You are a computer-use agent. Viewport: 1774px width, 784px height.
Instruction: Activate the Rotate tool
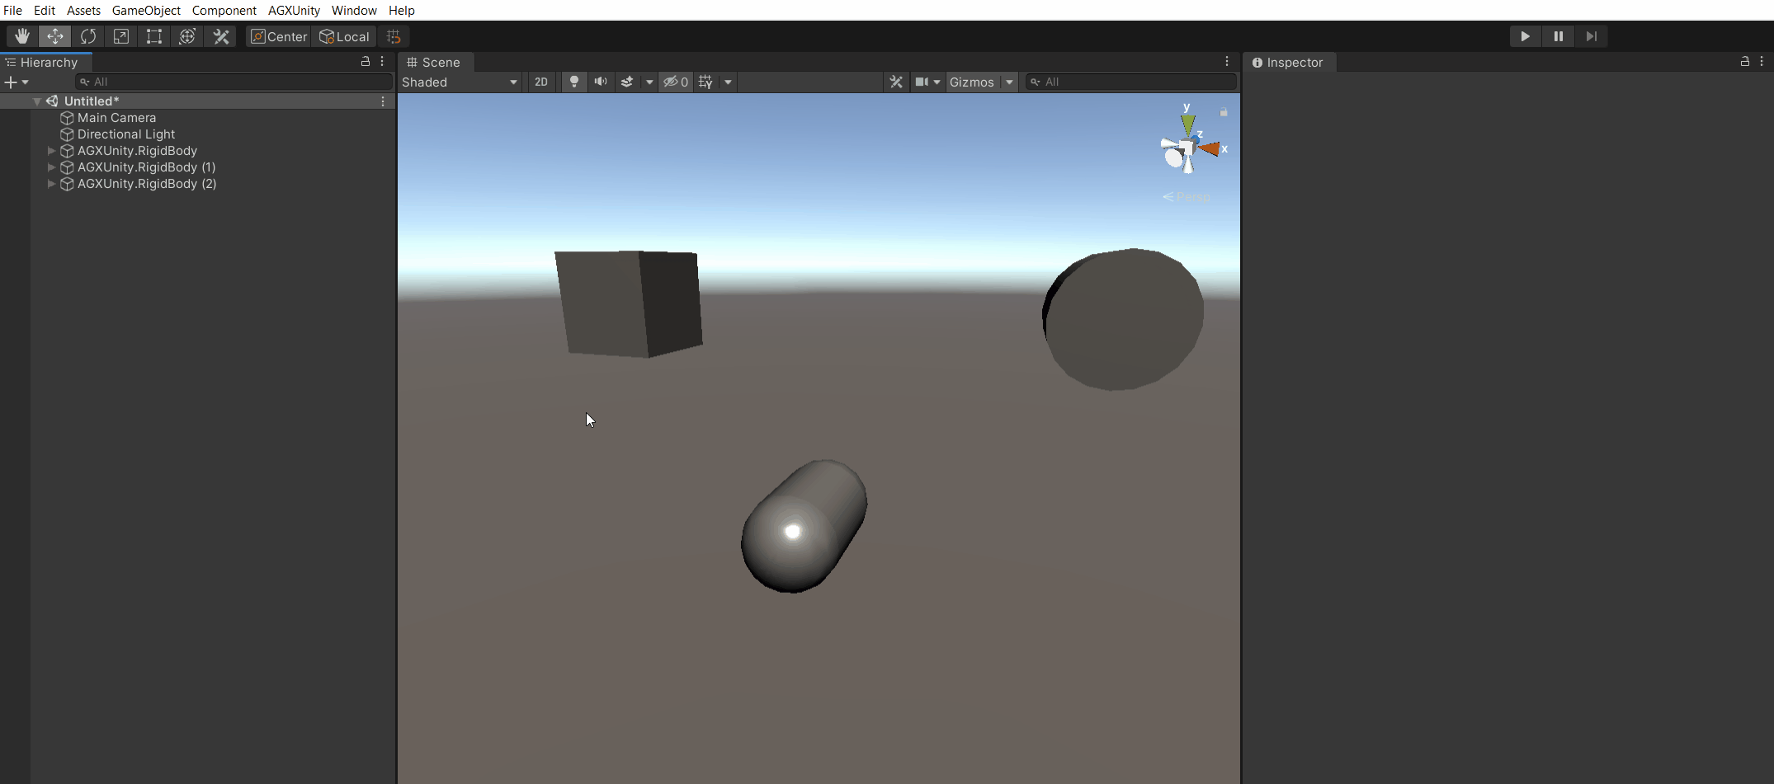(87, 36)
